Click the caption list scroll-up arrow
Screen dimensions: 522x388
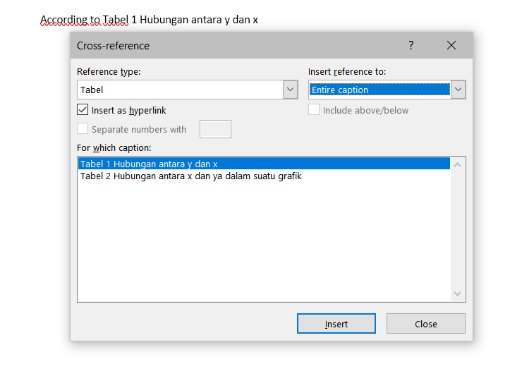pyautogui.click(x=458, y=165)
